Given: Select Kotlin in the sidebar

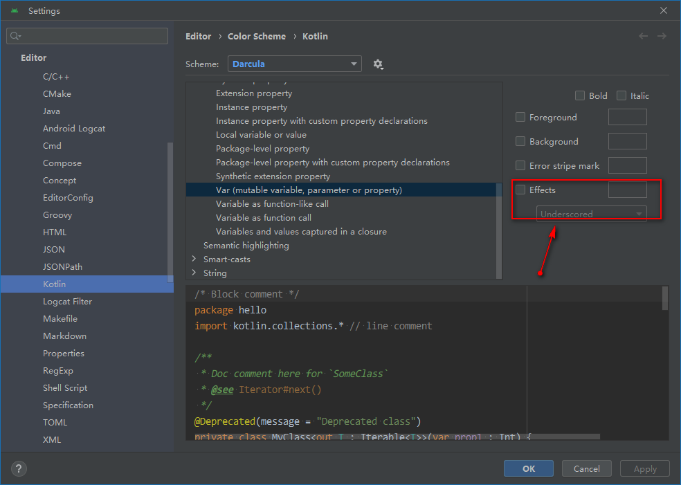Looking at the screenshot, I should 87,284.
